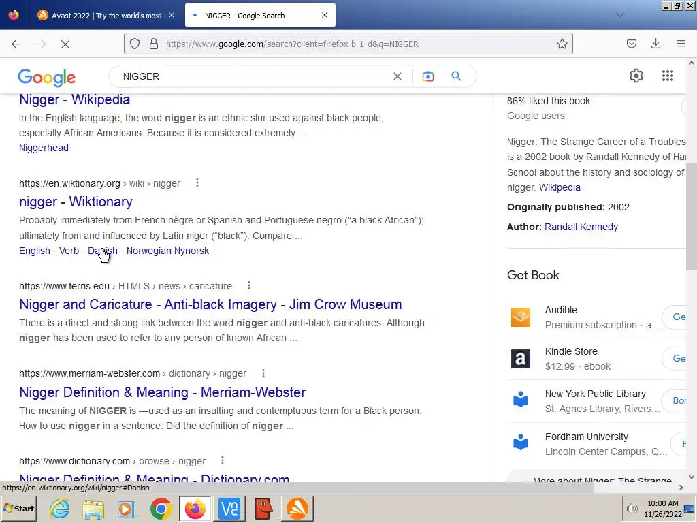Screen dimensions: 697x523
Task: Follow the Wikipedia link in the book panel
Action: click(560, 188)
